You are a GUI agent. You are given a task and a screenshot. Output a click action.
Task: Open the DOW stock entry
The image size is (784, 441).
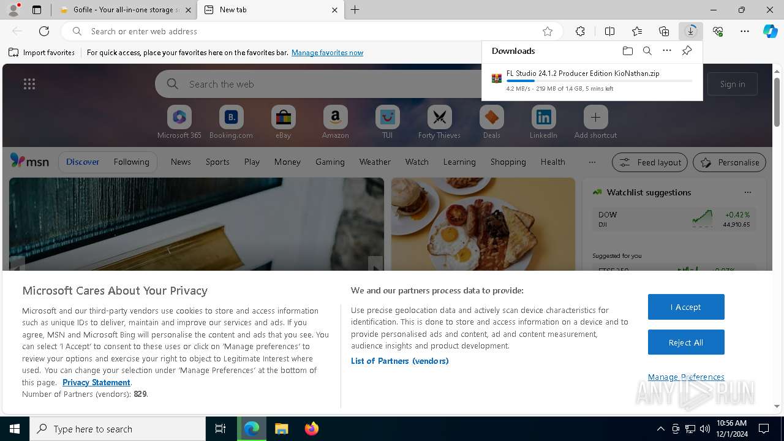(x=674, y=219)
